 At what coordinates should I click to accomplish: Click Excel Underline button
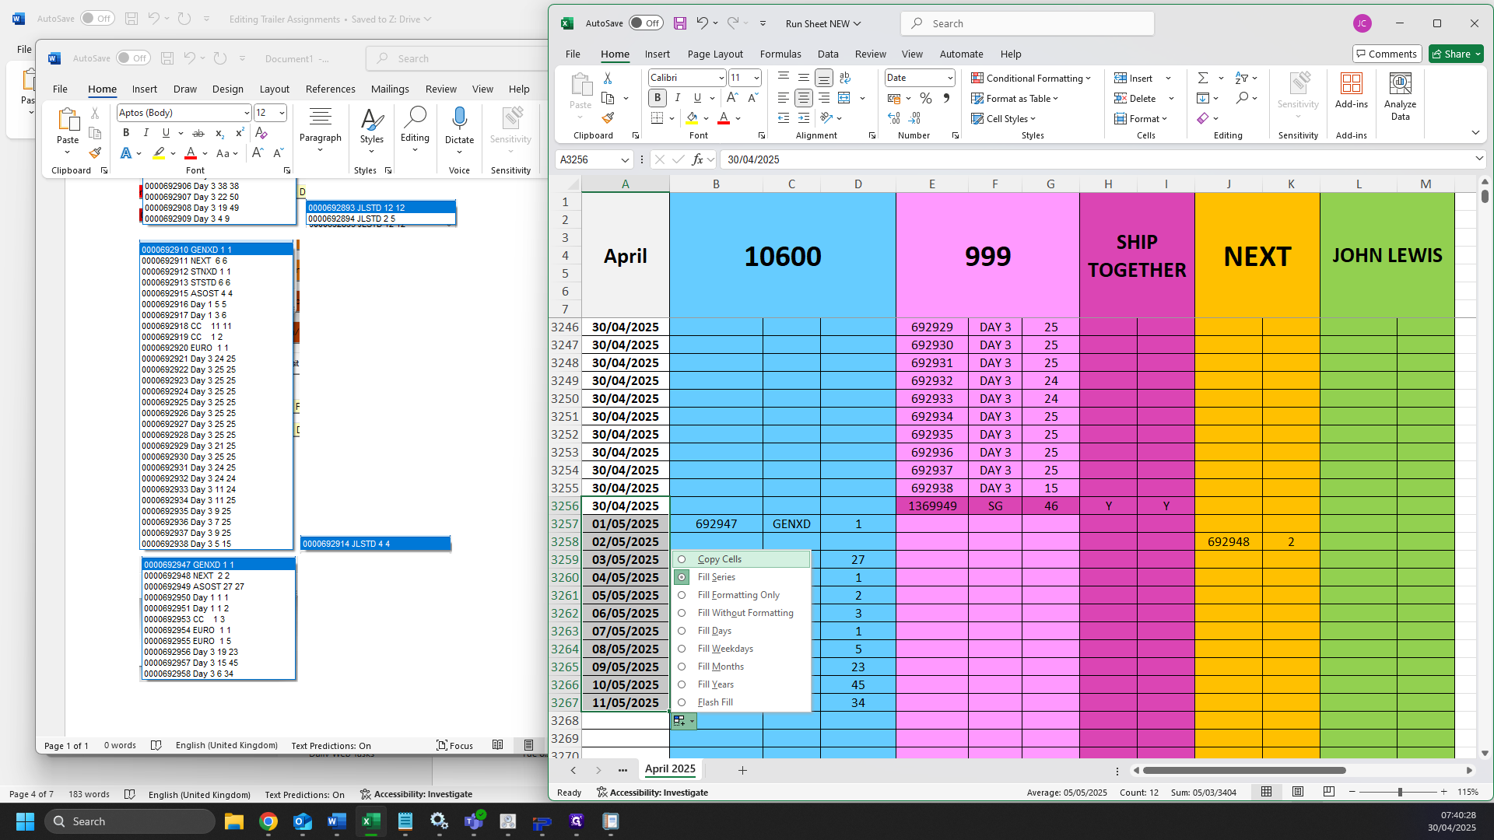(x=697, y=98)
